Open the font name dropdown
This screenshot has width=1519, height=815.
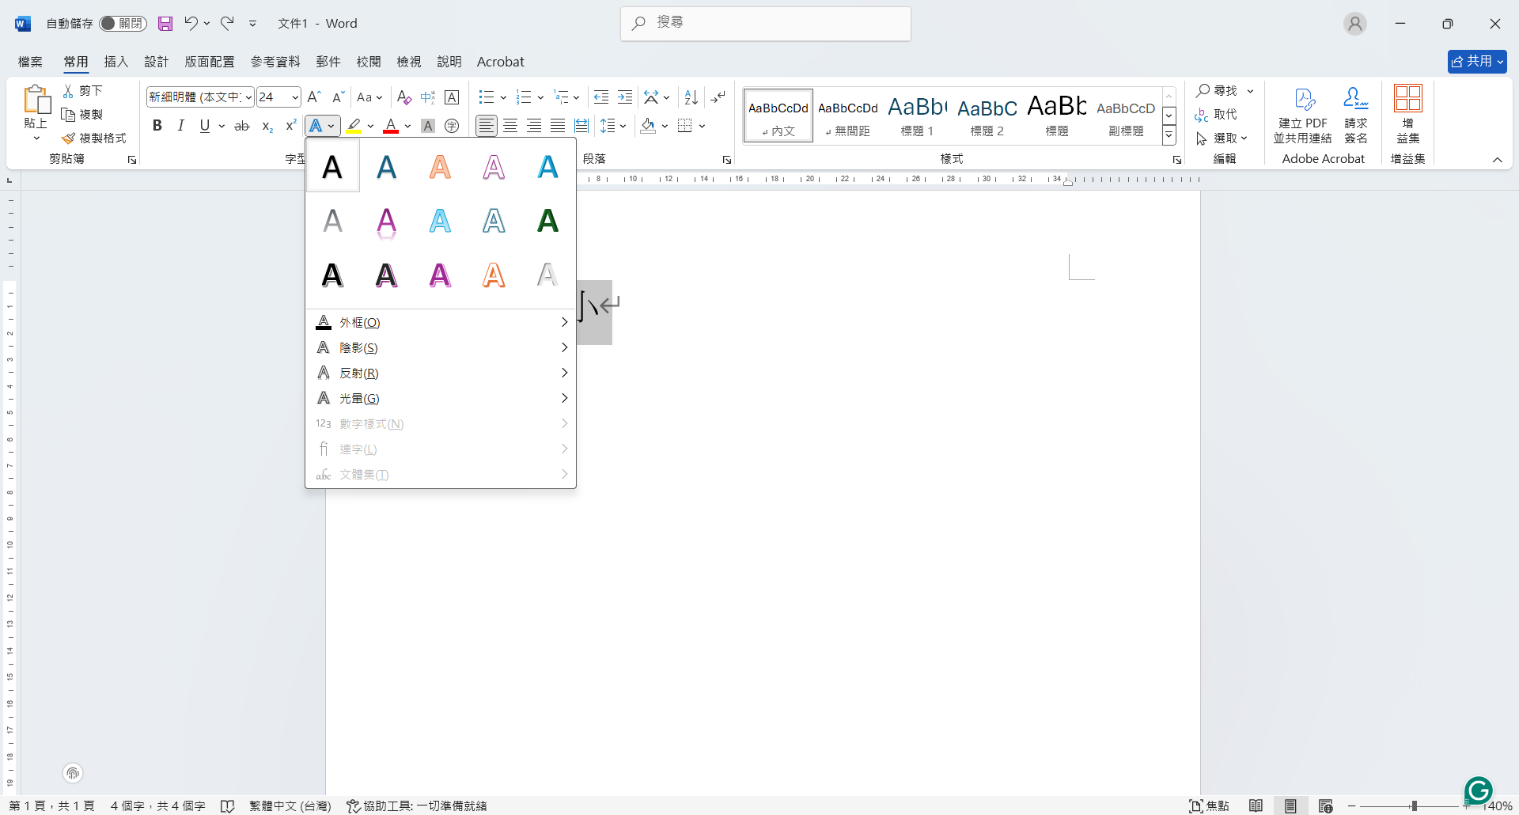[248, 97]
